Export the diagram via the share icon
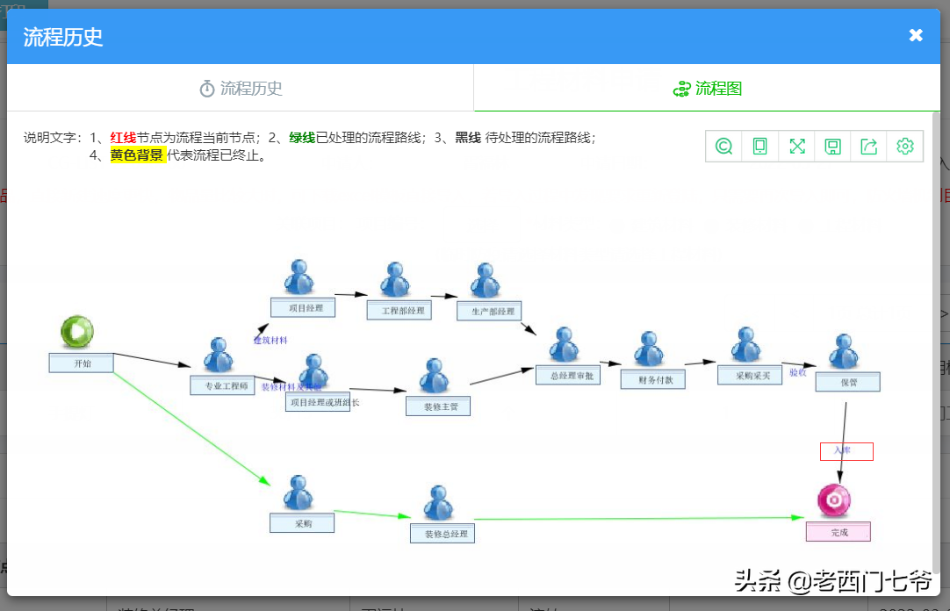This screenshot has height=611, width=950. (869, 146)
